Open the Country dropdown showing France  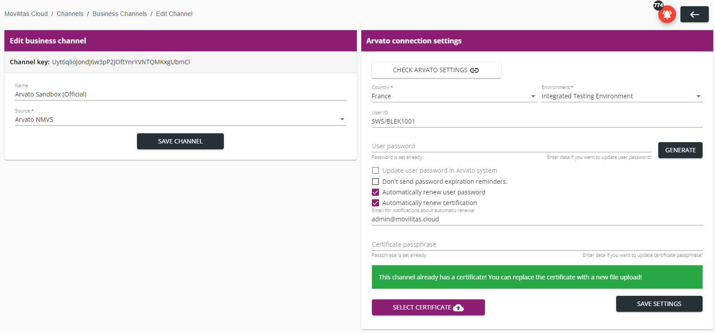(x=453, y=96)
